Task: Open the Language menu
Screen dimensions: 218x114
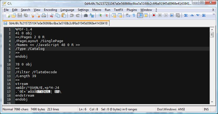Action: (x=67, y=10)
